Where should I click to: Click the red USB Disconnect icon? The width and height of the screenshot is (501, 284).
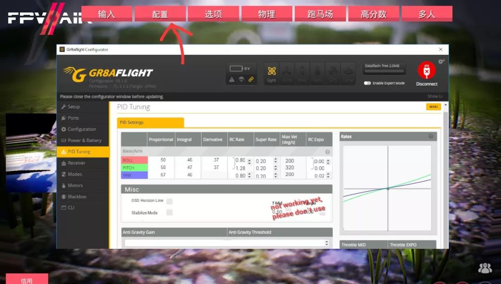click(426, 71)
